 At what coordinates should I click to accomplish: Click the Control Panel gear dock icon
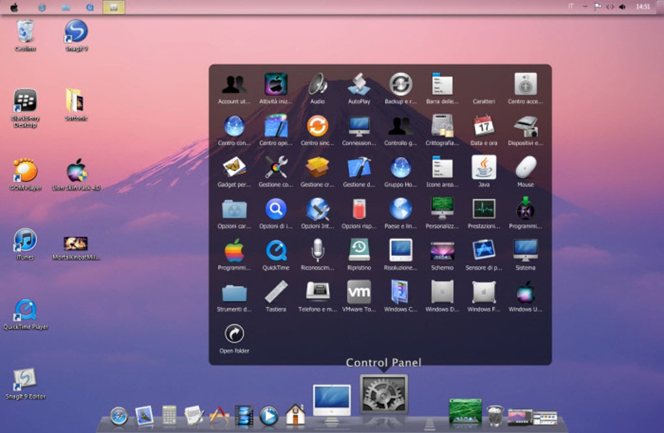383,394
